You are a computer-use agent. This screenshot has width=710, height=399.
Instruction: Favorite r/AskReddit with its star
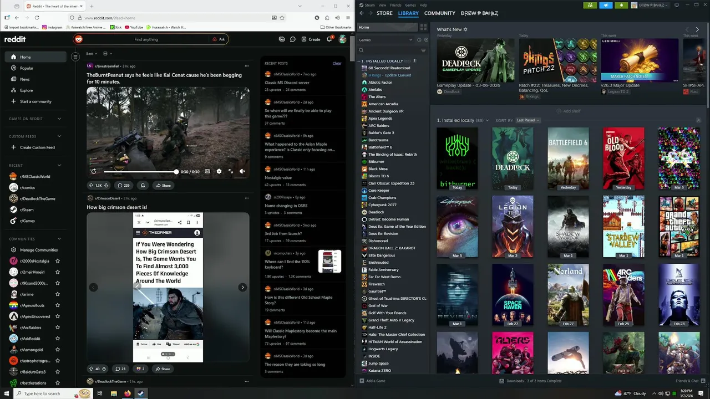pyautogui.click(x=58, y=339)
